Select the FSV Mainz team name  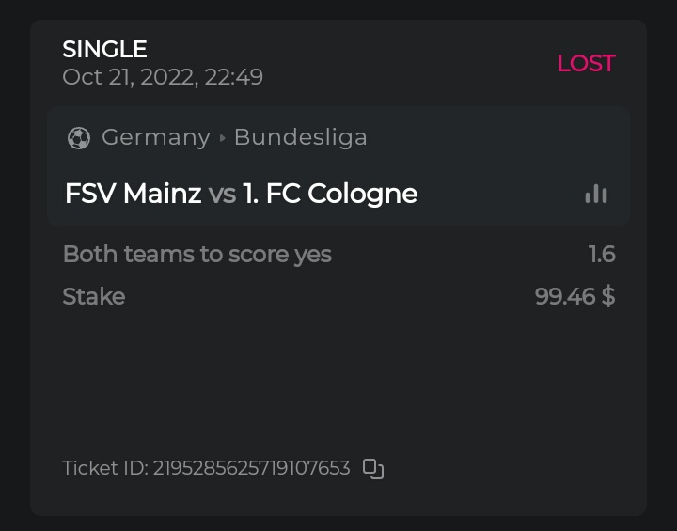(x=133, y=194)
